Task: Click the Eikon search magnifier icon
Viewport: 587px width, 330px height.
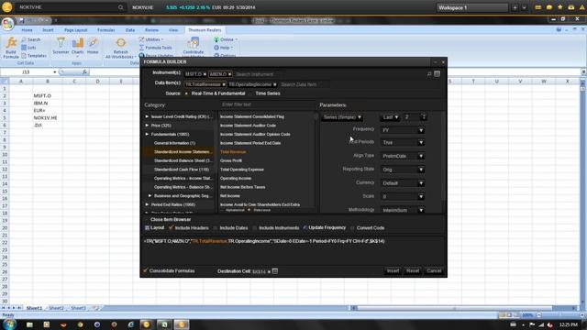Action: point(120,7)
